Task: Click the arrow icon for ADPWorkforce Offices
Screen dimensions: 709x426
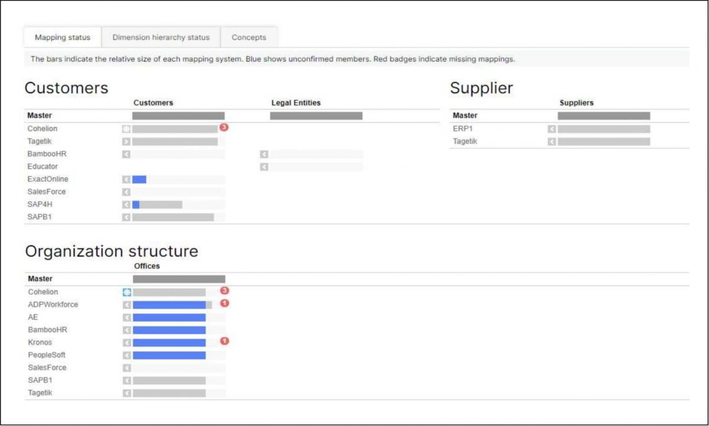Action: click(x=127, y=305)
